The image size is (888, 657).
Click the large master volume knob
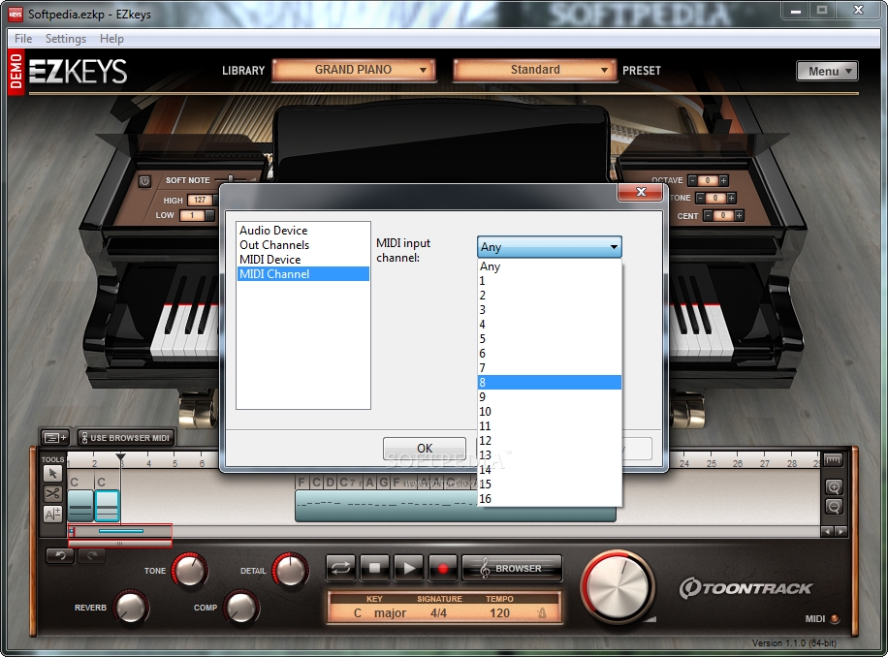click(x=618, y=585)
